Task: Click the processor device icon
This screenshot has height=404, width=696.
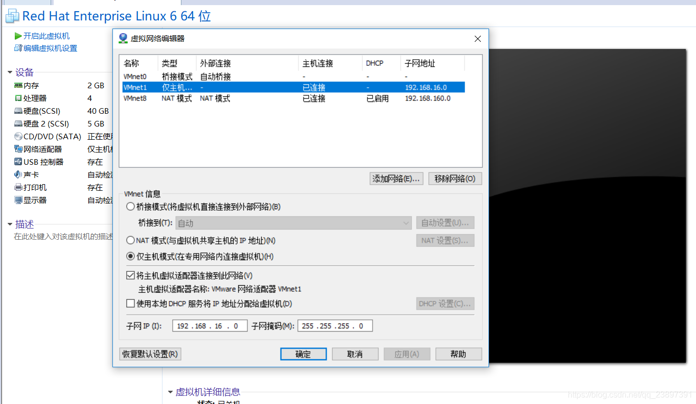Action: pos(18,98)
